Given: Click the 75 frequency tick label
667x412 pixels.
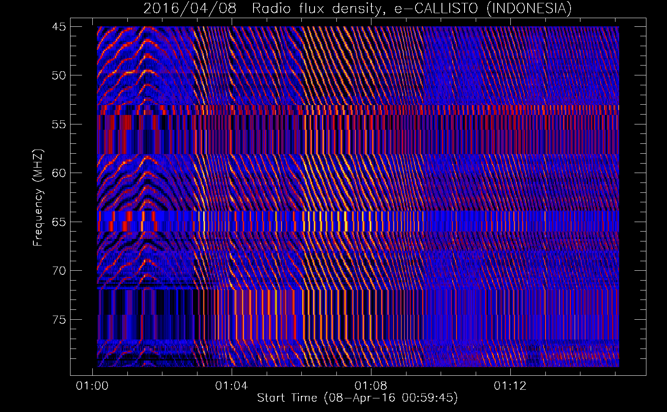Looking at the screenshot, I should click(x=59, y=320).
